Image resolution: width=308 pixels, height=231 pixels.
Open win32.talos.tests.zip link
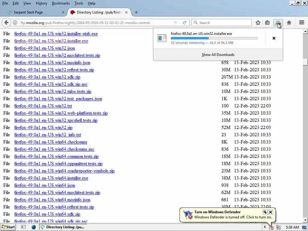tap(53, 91)
